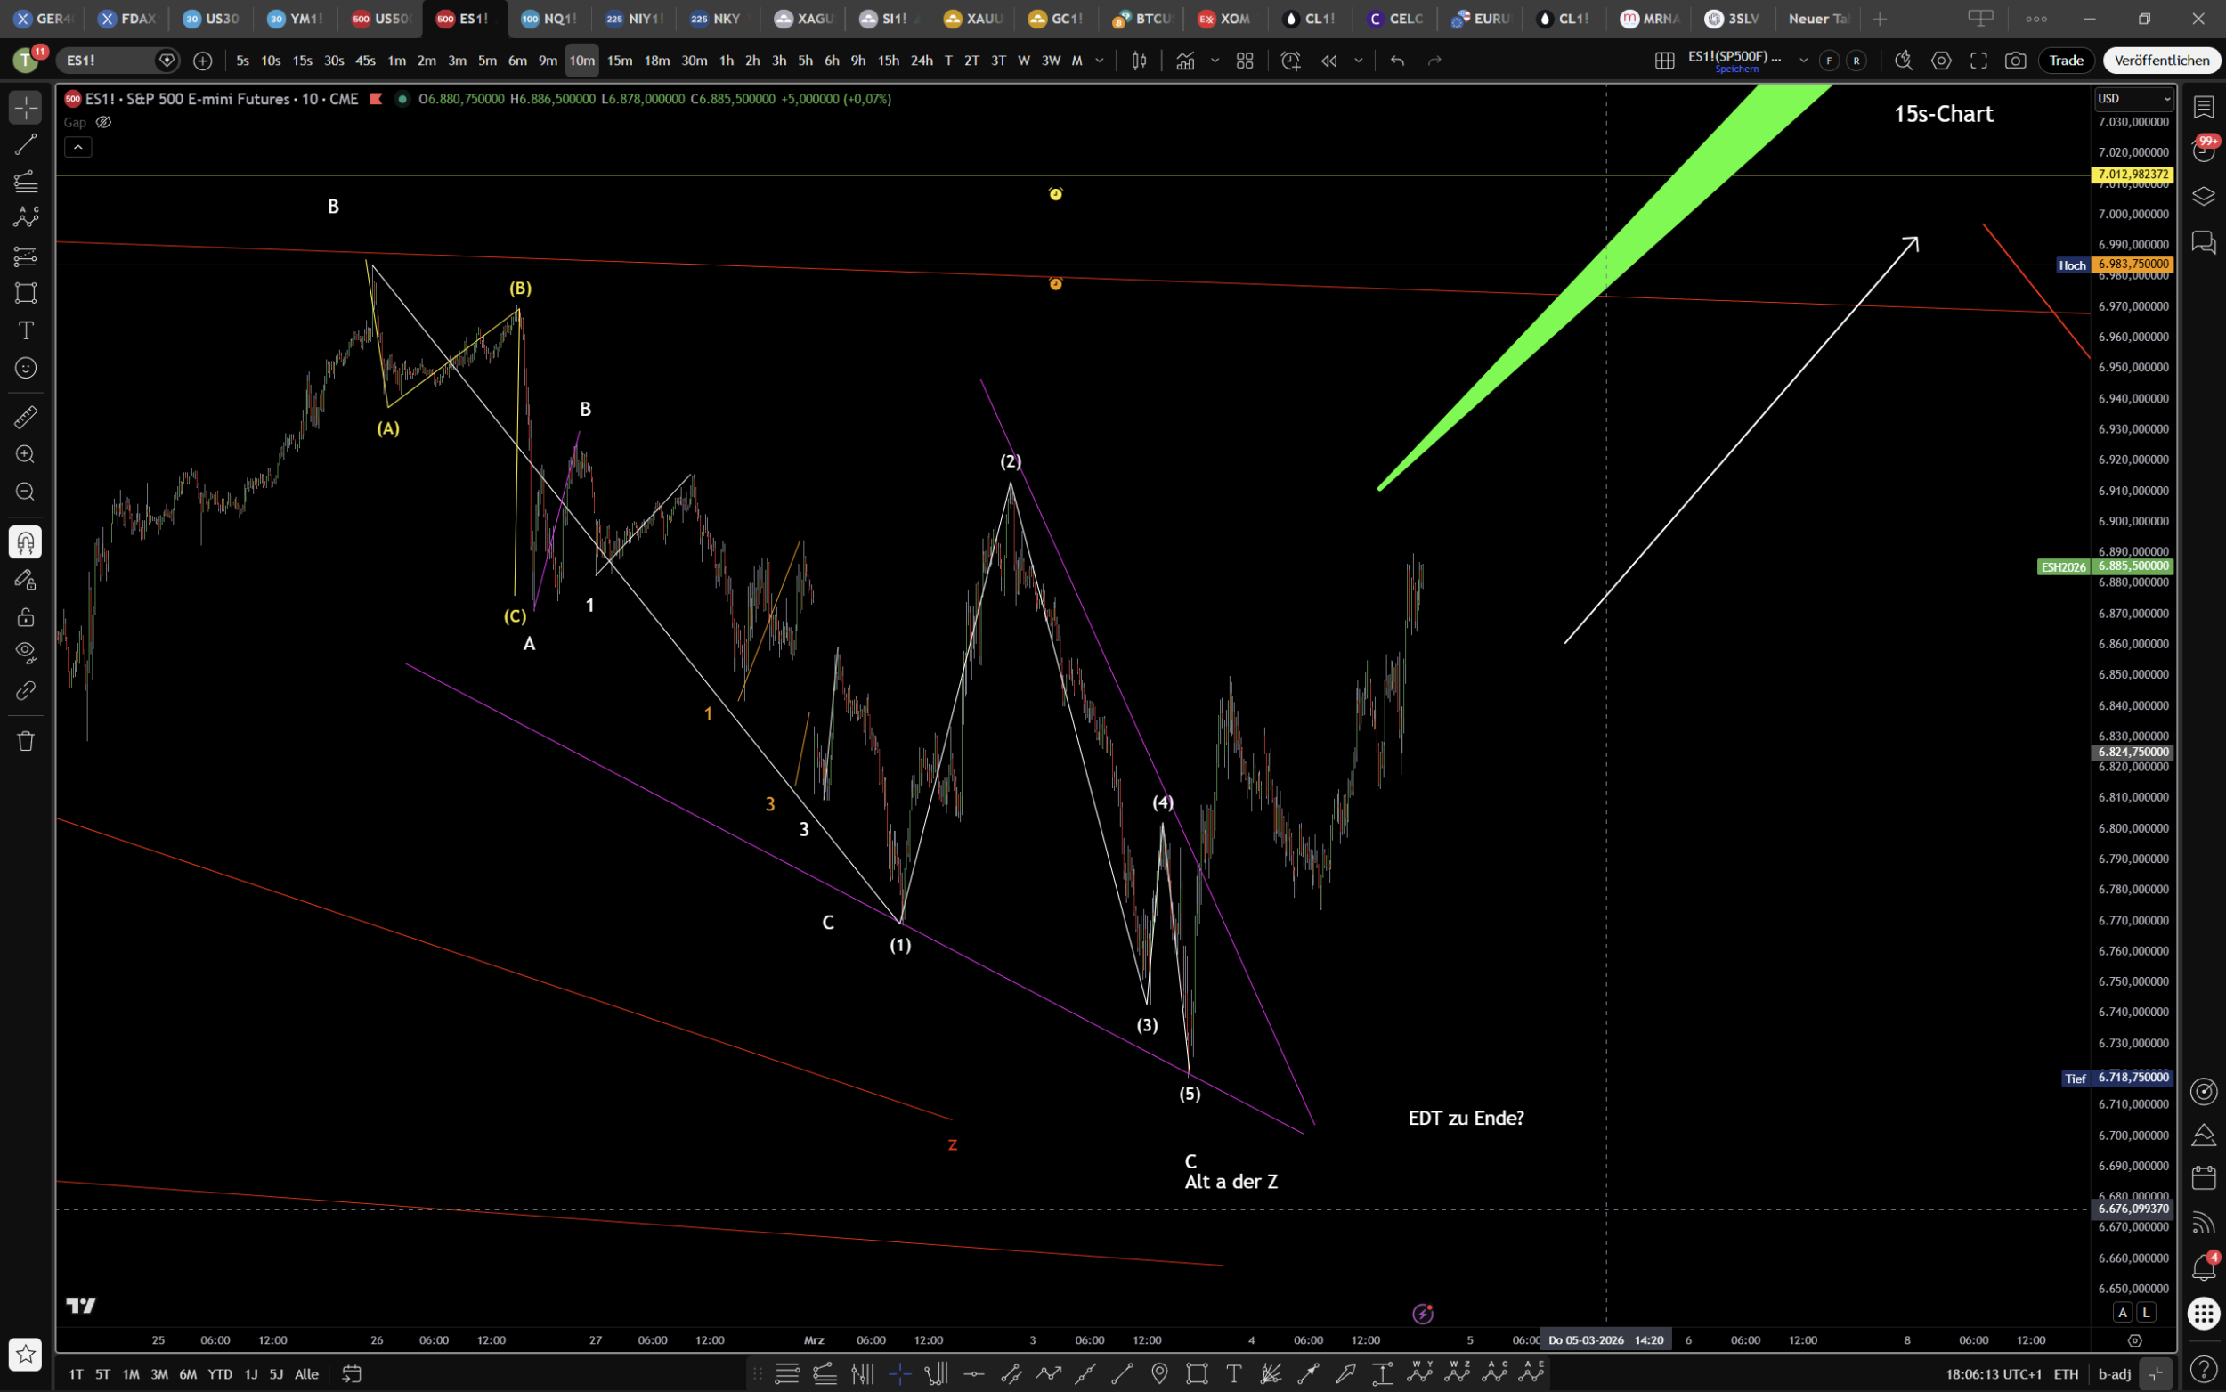Select the text annotation tool
Viewport: 2226px width, 1392px height.
point(25,330)
